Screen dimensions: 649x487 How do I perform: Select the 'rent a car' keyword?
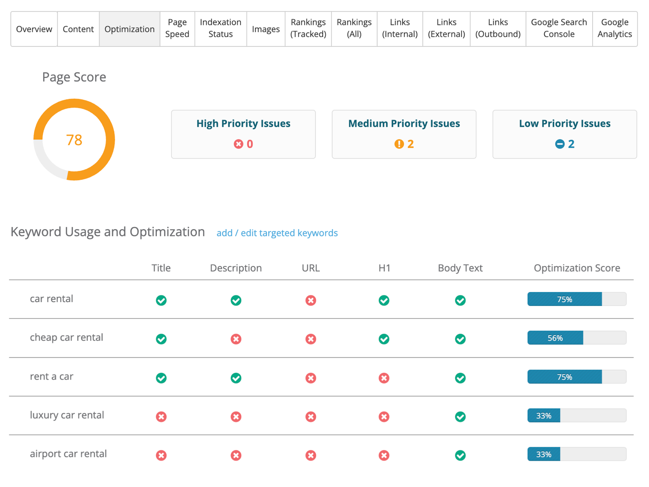point(51,376)
